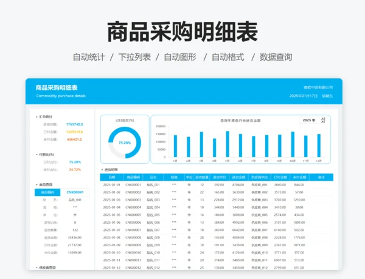Viewport: 365px width, 279px height.
Task: Click queried unpaid amount 13699.00
Action: coord(75,252)
